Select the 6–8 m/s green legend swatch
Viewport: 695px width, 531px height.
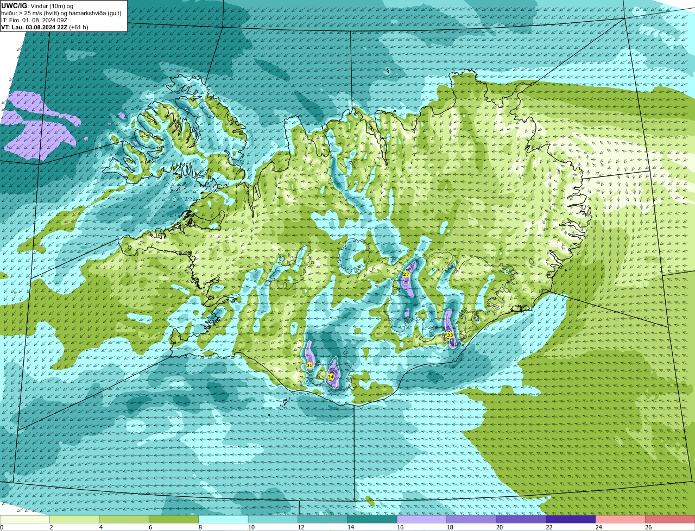point(174,519)
